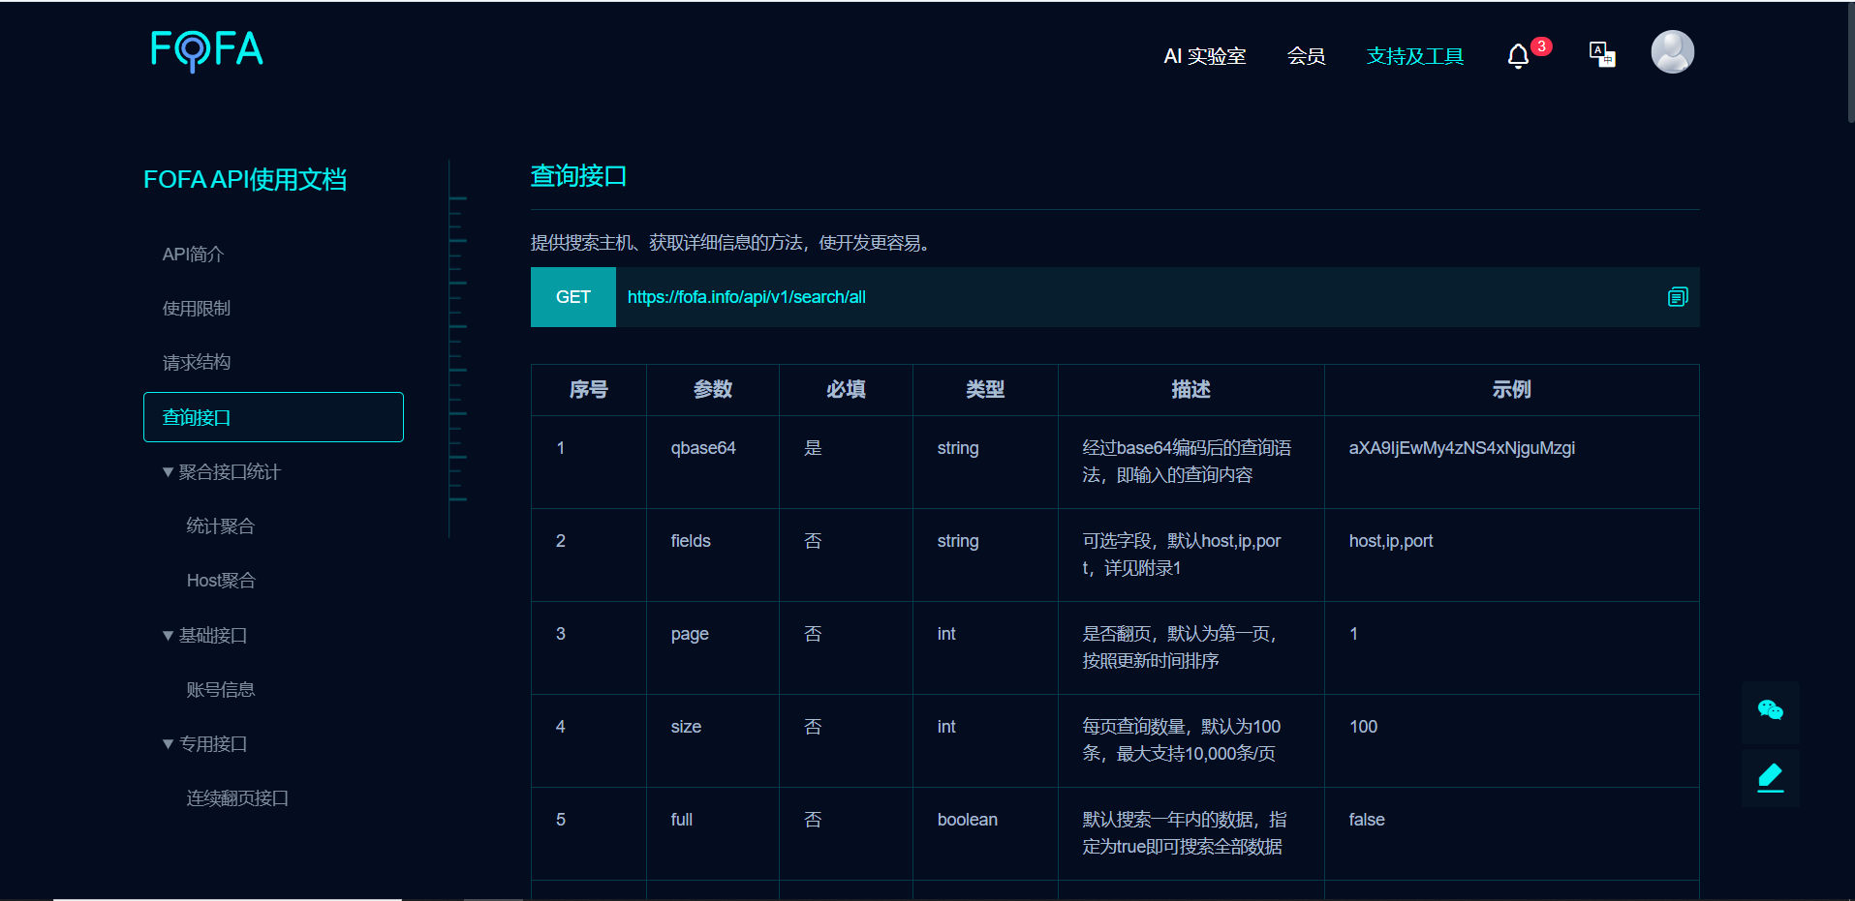Go to API简介 section
The image size is (1855, 901).
(x=193, y=255)
